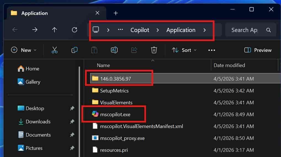
Task: Click the Share toolbar icon
Action: [134, 50]
